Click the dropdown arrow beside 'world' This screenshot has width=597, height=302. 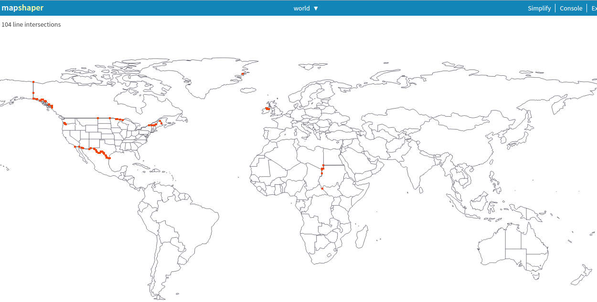[x=316, y=8]
